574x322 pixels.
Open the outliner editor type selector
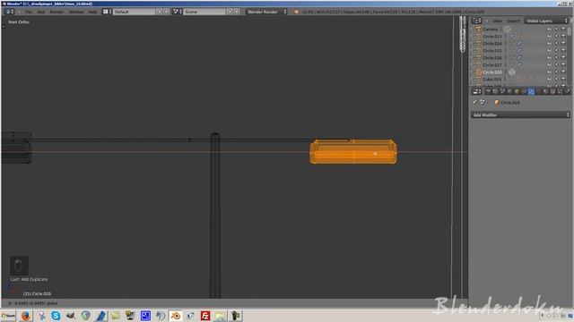(476, 21)
